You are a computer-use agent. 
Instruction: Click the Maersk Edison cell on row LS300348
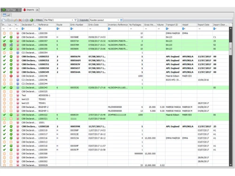point(173,76)
